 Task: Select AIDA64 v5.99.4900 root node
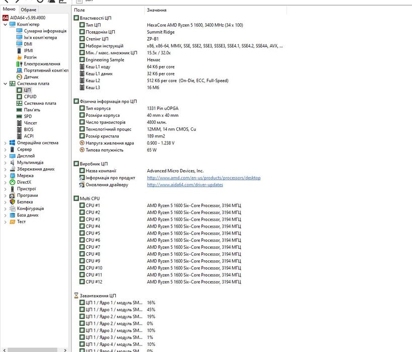click(24, 18)
